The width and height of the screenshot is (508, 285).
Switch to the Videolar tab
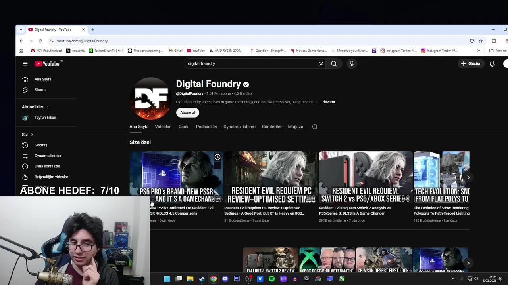click(x=163, y=127)
